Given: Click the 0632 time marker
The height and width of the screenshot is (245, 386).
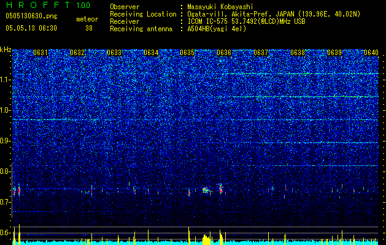Looking at the screenshot, I should [77, 53].
